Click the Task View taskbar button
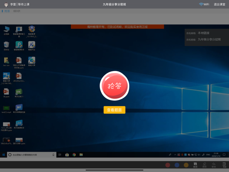Viewport: 229px width, 172px height. (60, 155)
